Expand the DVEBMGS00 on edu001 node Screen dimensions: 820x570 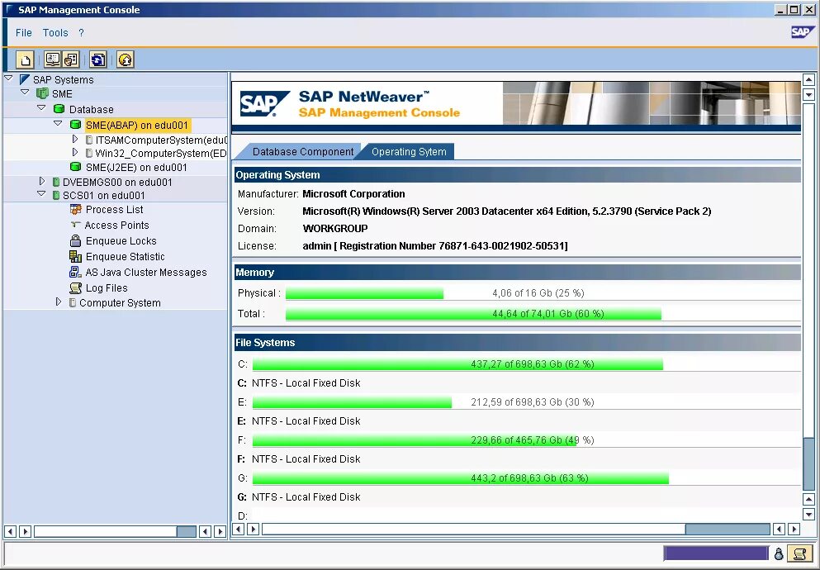(42, 181)
